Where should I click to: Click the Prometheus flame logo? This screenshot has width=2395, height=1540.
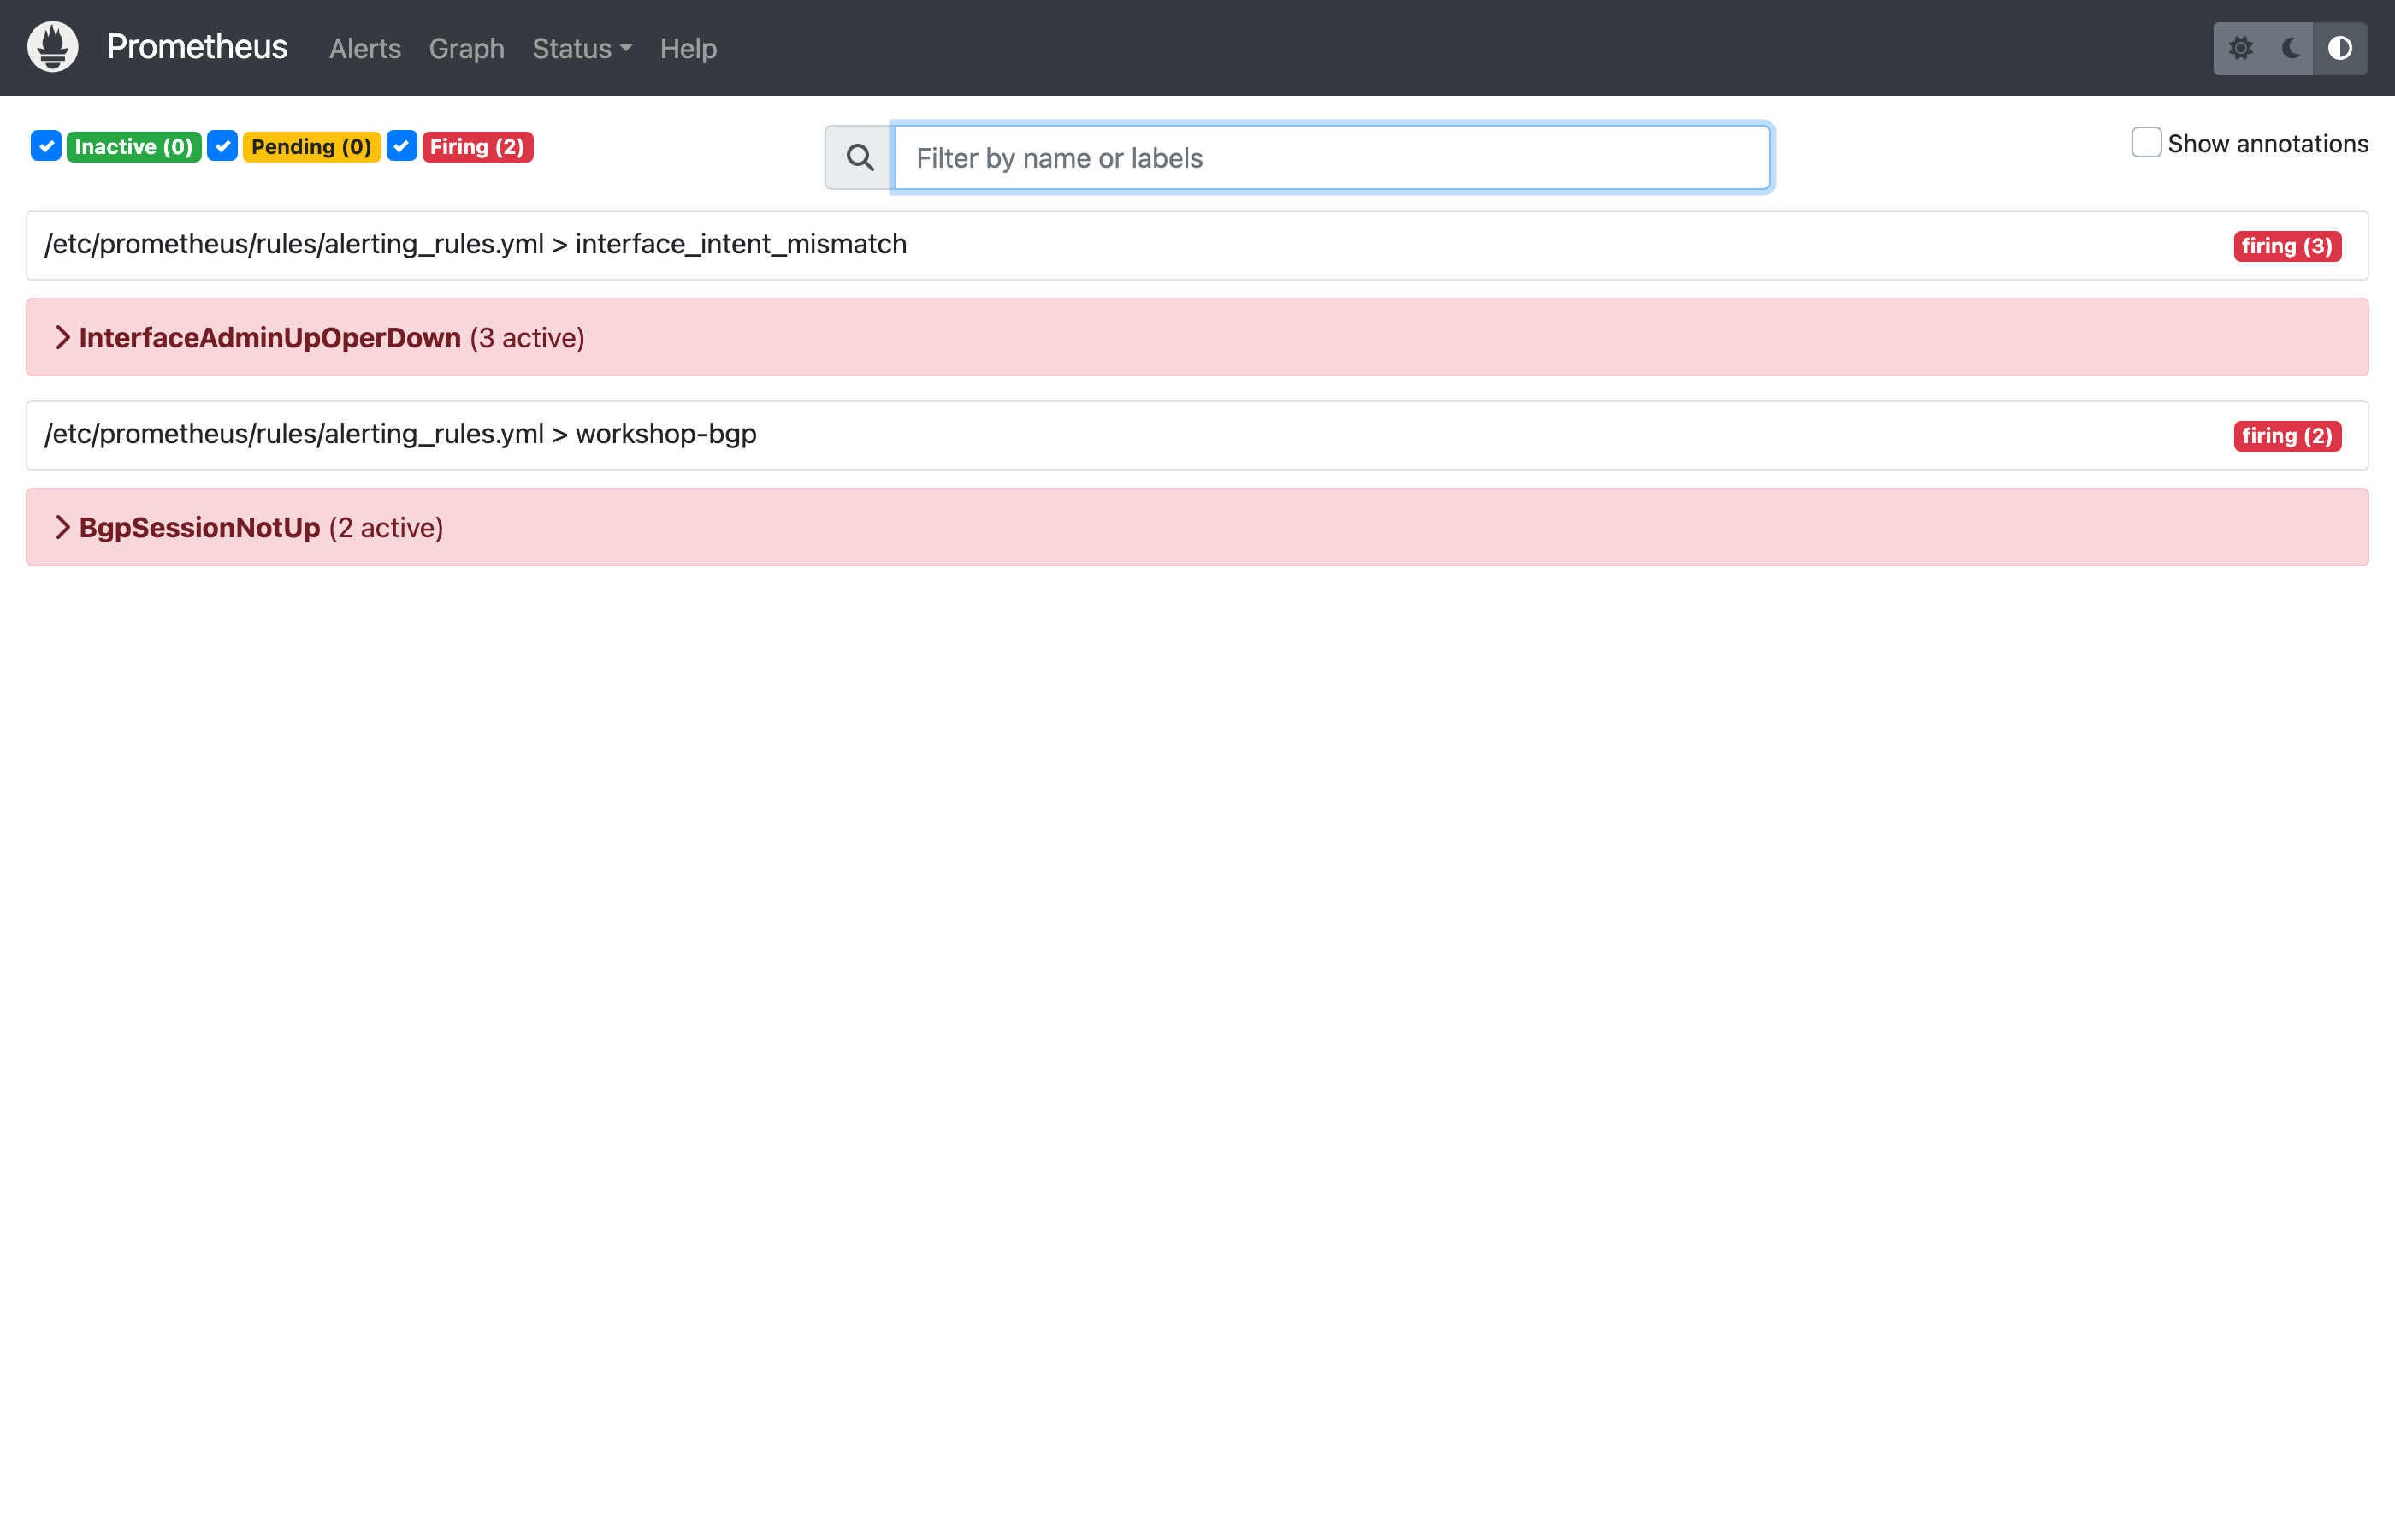pos(53,47)
